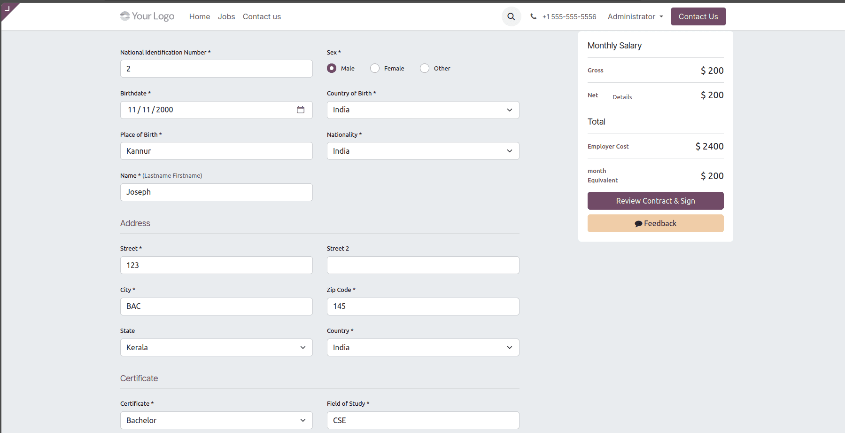Click the Zip Code field
The width and height of the screenshot is (845, 433).
pos(423,307)
